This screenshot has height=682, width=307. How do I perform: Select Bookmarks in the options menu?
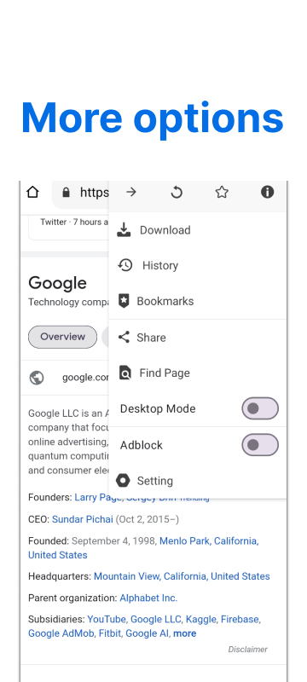(197, 301)
